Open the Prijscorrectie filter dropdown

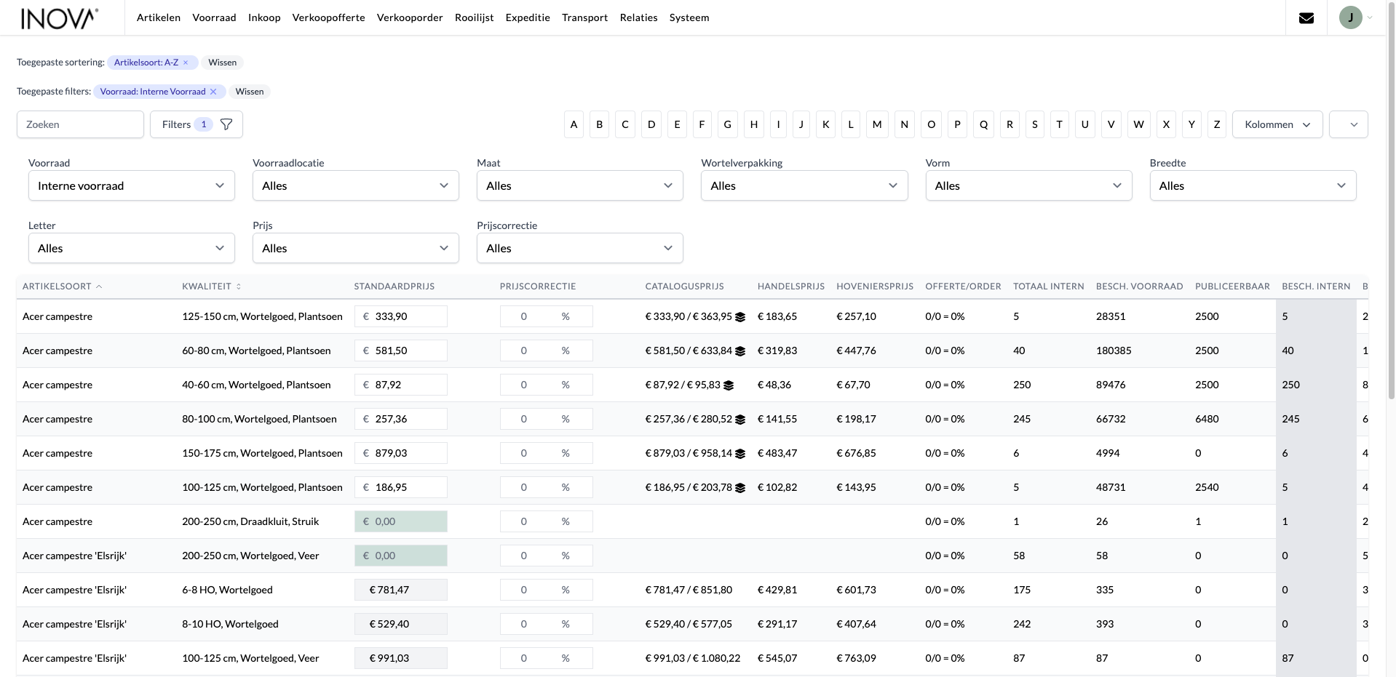pos(580,248)
